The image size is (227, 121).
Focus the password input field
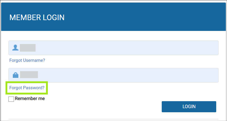coord(113,75)
